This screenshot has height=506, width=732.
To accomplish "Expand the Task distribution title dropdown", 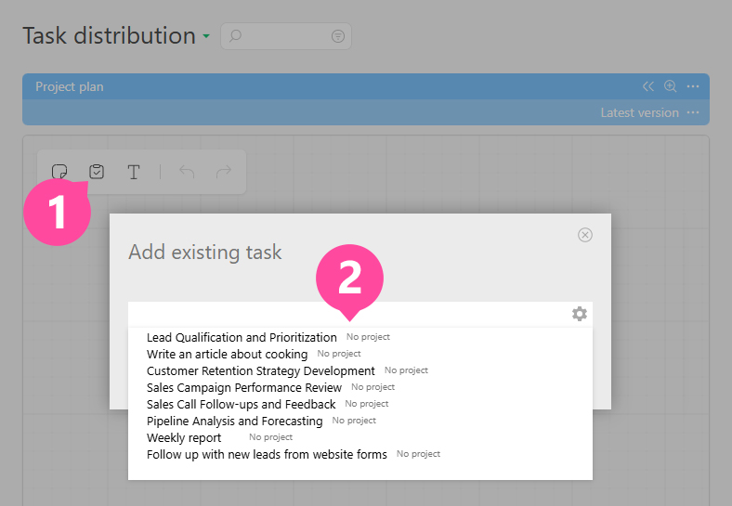I will coord(205,37).
